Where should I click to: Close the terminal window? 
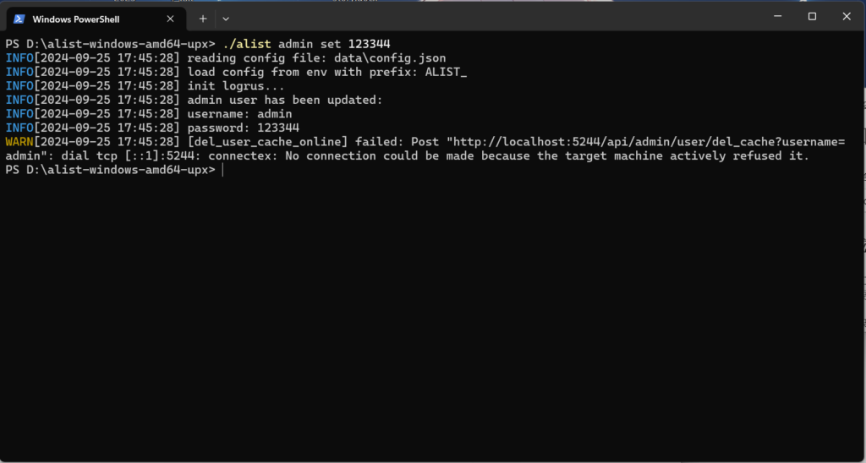pos(846,17)
